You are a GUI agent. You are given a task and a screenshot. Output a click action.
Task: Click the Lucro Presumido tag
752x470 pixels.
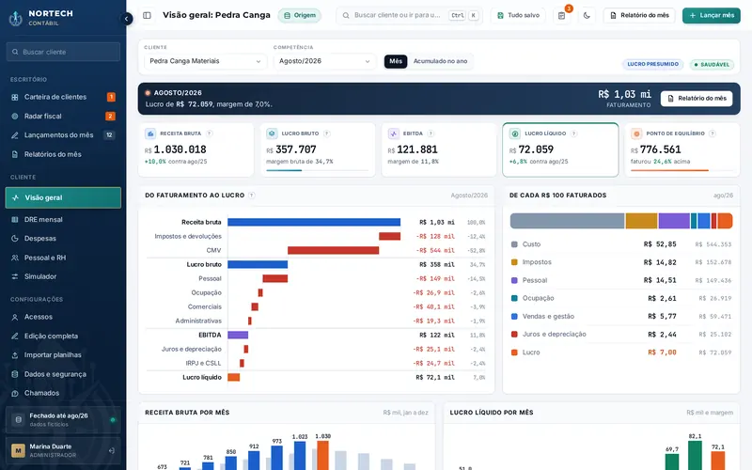tap(652, 64)
